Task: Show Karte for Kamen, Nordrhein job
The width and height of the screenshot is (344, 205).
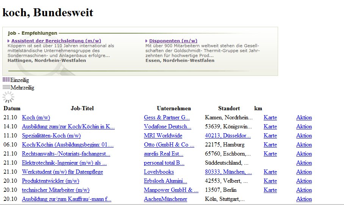Action: coord(270,117)
